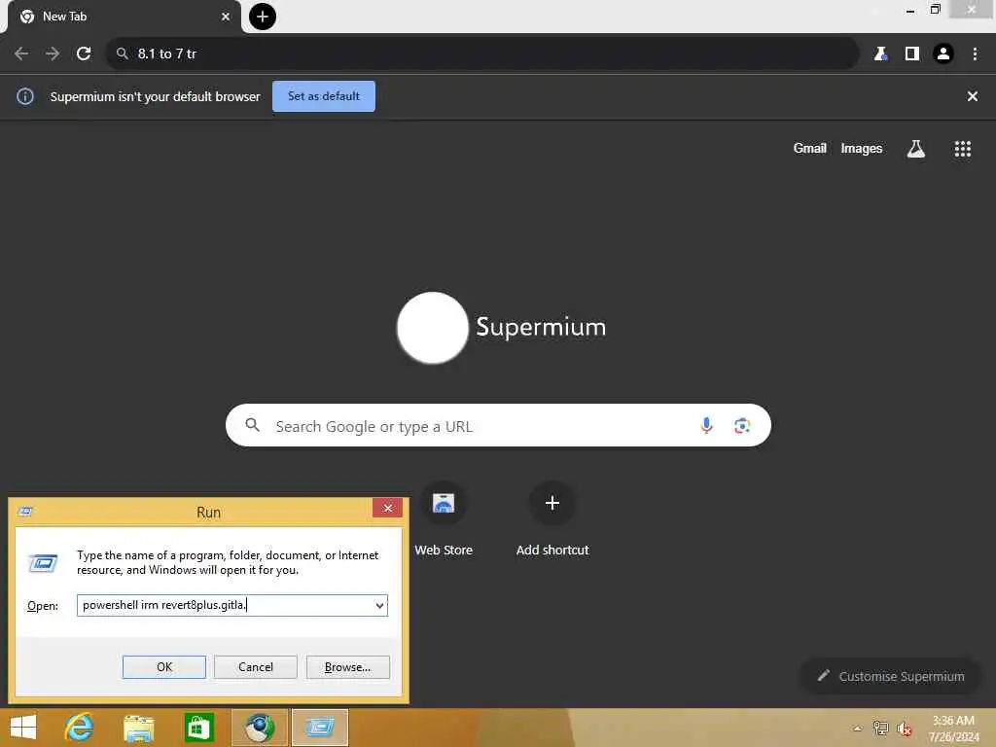Click the Open text field in Run dialog
Viewport: 996px width, 747px height.
[x=226, y=605]
